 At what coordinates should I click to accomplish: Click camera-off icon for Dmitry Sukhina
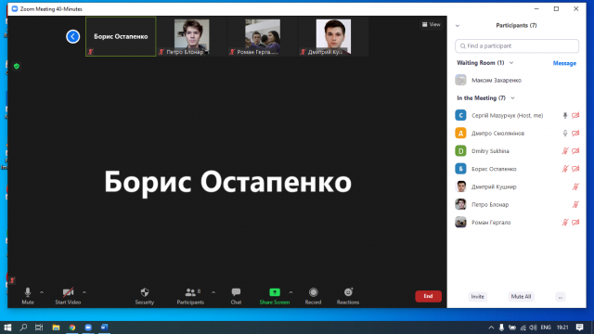pos(575,151)
